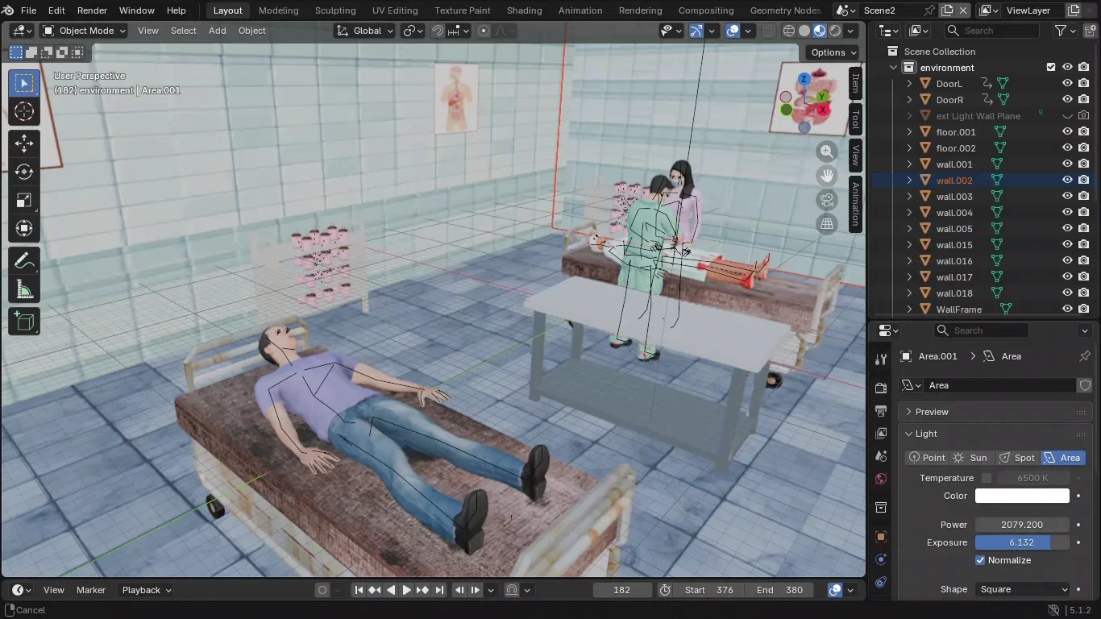Pin the Area.001 properties context
Viewport: 1101px width, 619px height.
tap(1085, 356)
